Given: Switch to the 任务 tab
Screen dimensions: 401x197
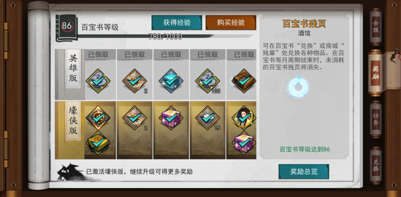Looking at the screenshot, I should pos(376,119).
